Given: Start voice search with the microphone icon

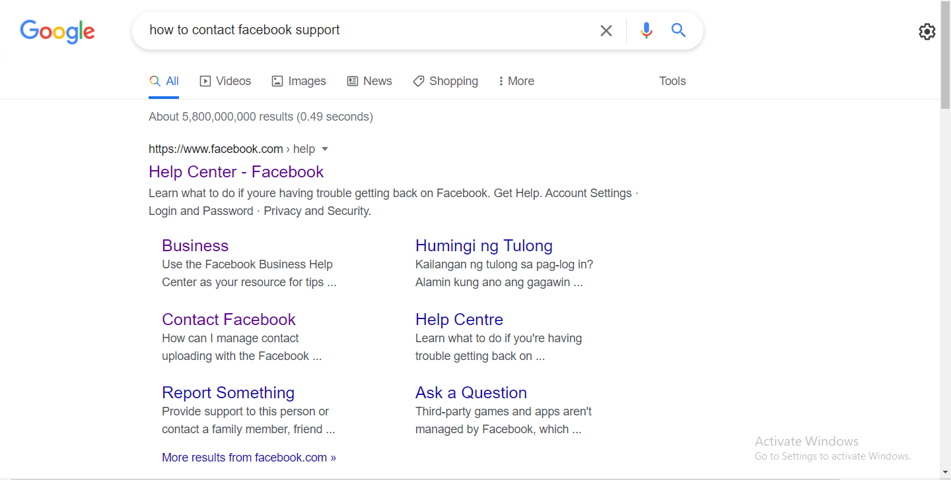Looking at the screenshot, I should point(647,30).
